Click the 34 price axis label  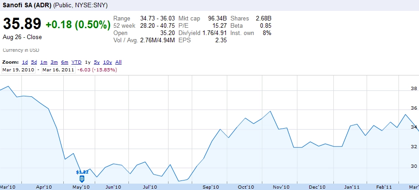pyautogui.click(x=414, y=127)
